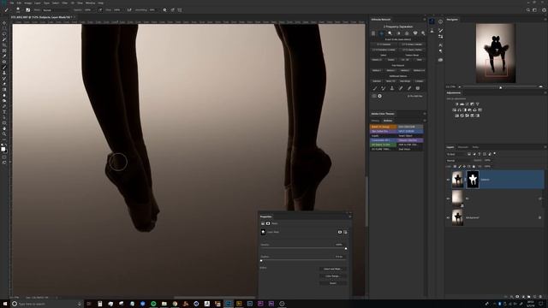The width and height of the screenshot is (548, 308).
Task: Click Brightness/Contrast adjustment icon
Action: click(456, 104)
